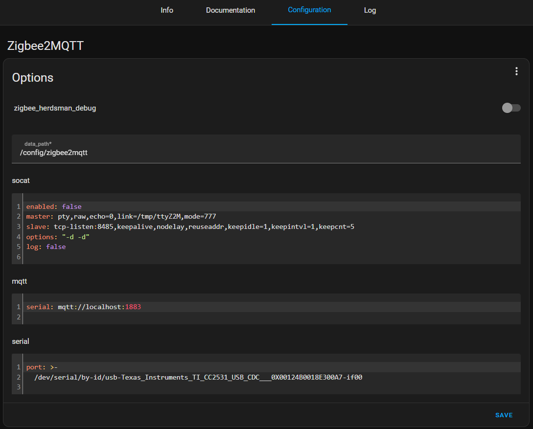This screenshot has height=429, width=533.
Task: Switch to the Log tab
Action: click(370, 10)
